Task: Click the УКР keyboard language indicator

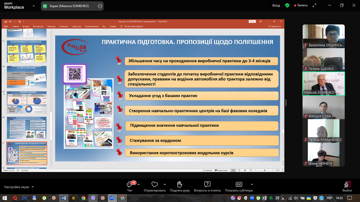Action: coord(329,198)
